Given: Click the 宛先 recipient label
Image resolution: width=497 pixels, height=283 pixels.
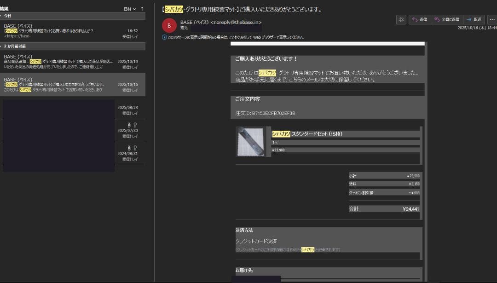Looking at the screenshot, I should 184,28.
